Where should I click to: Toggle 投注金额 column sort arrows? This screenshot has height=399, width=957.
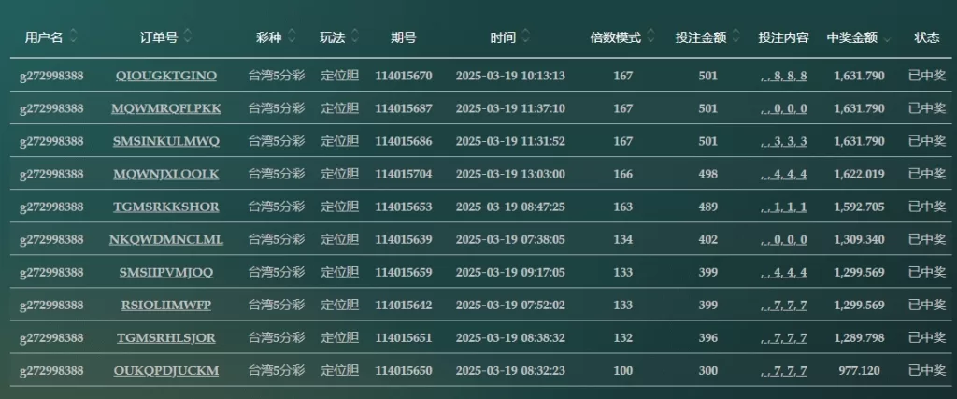point(736,36)
